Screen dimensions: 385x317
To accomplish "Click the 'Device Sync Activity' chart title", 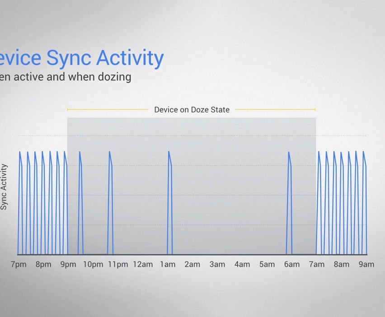I will coord(81,58).
